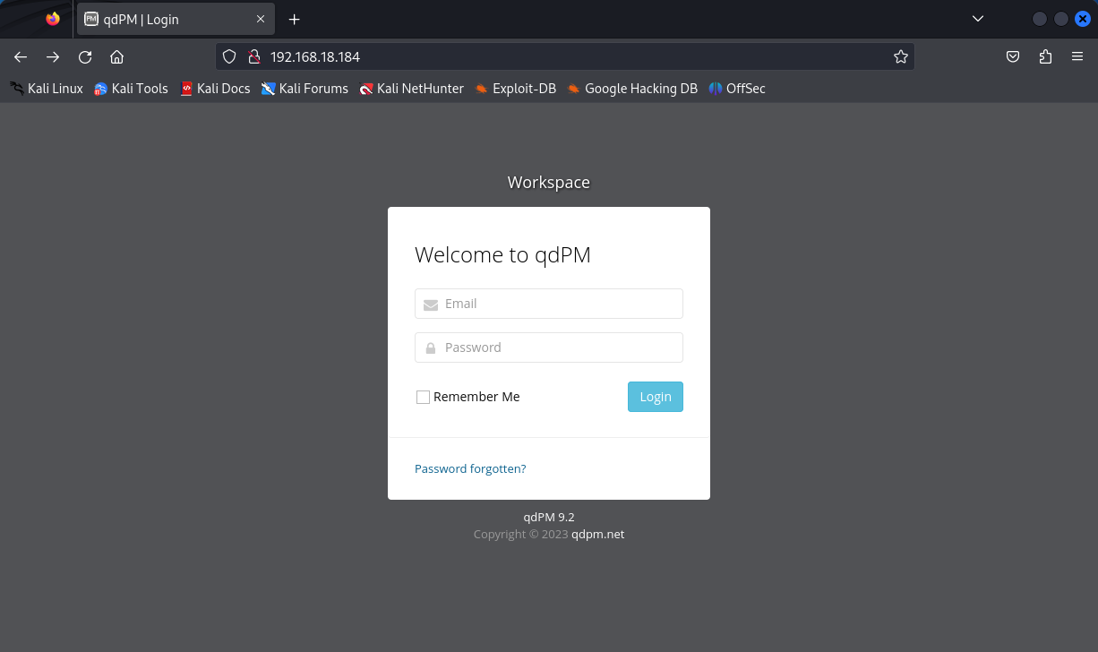Open the Firefox hamburger application menu
Screen dimensions: 1098x652
click(x=1077, y=56)
